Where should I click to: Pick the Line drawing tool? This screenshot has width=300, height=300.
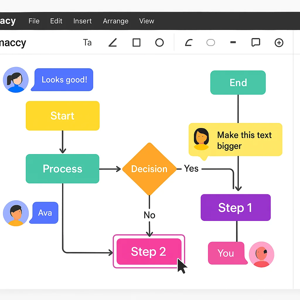click(x=112, y=42)
